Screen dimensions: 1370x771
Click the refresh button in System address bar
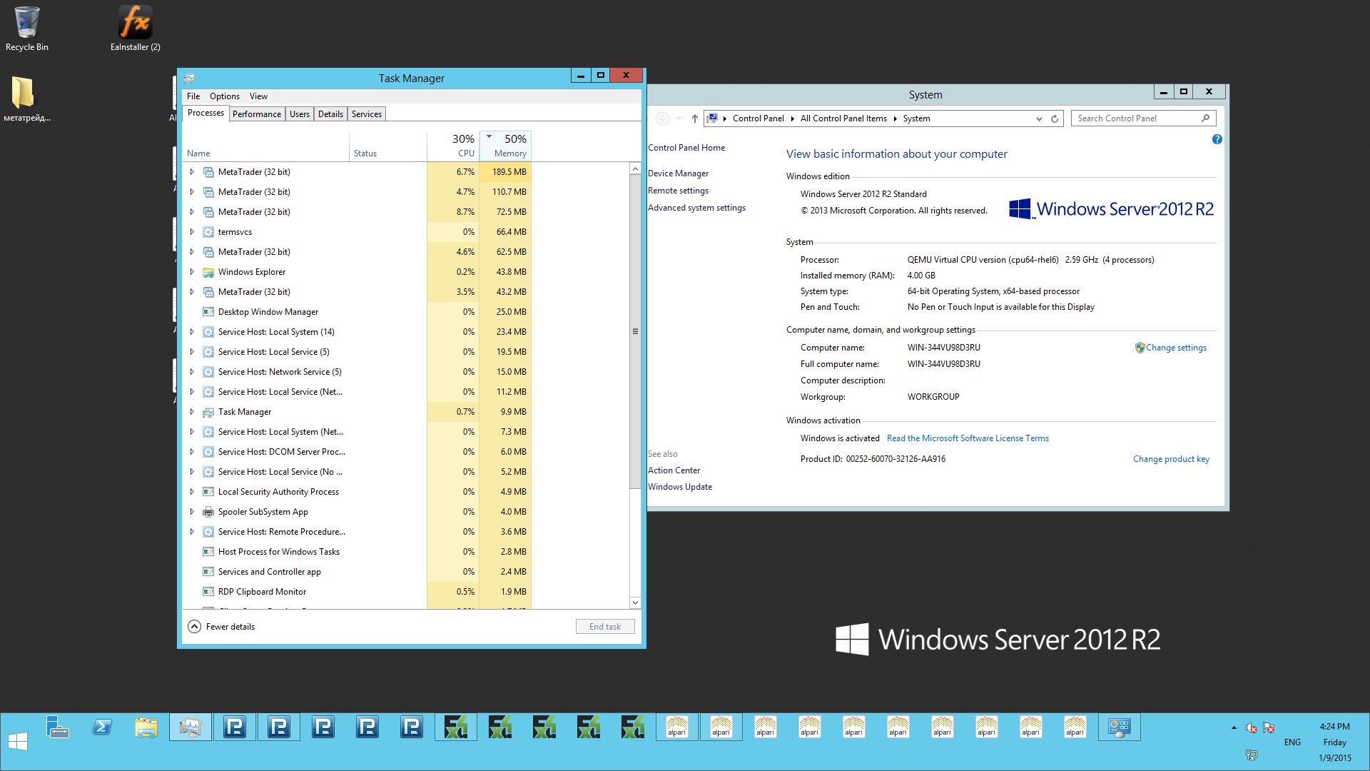(x=1055, y=119)
